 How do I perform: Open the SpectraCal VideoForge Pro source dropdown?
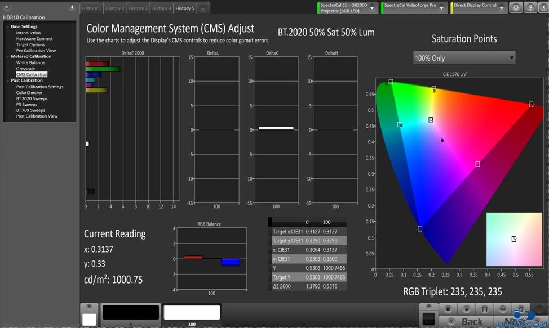coord(444,8)
